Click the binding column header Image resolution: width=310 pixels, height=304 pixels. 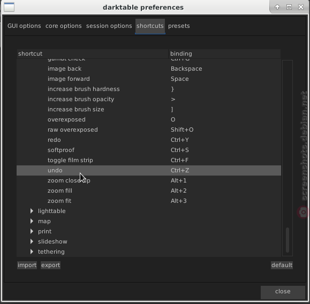[224, 54]
